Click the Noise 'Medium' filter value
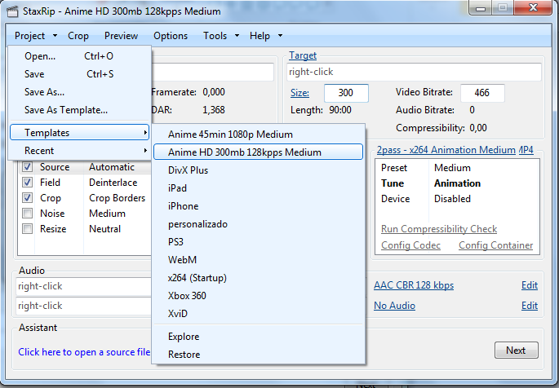 point(107,214)
